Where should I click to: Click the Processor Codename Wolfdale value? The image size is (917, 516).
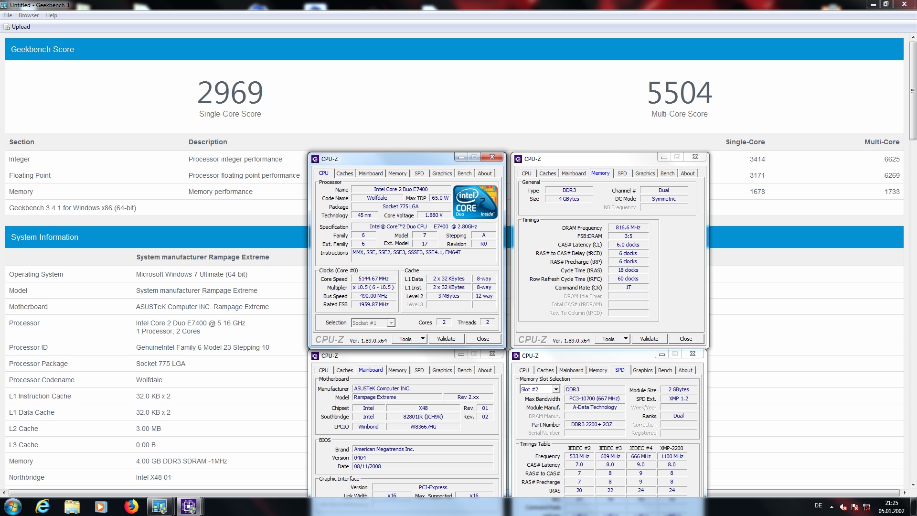149,380
